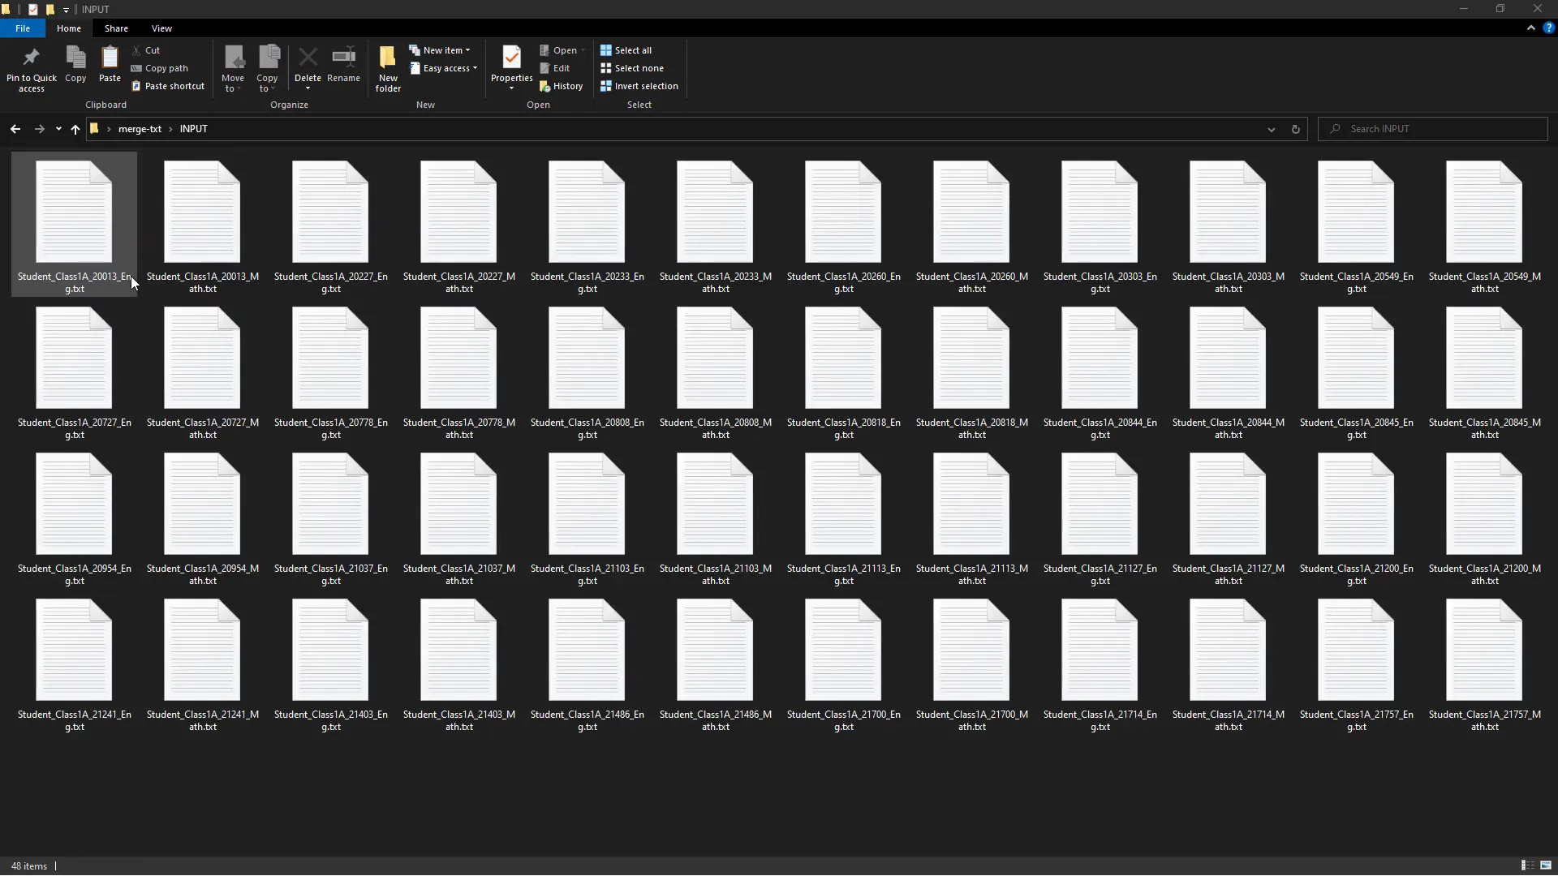Delete the selected file
This screenshot has height=876, width=1558.
308,65
